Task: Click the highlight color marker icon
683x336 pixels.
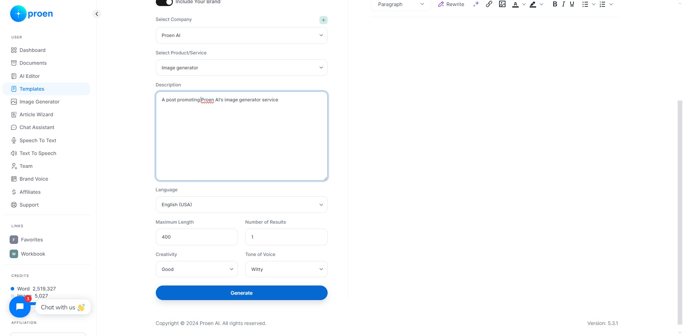Action: pyautogui.click(x=533, y=4)
